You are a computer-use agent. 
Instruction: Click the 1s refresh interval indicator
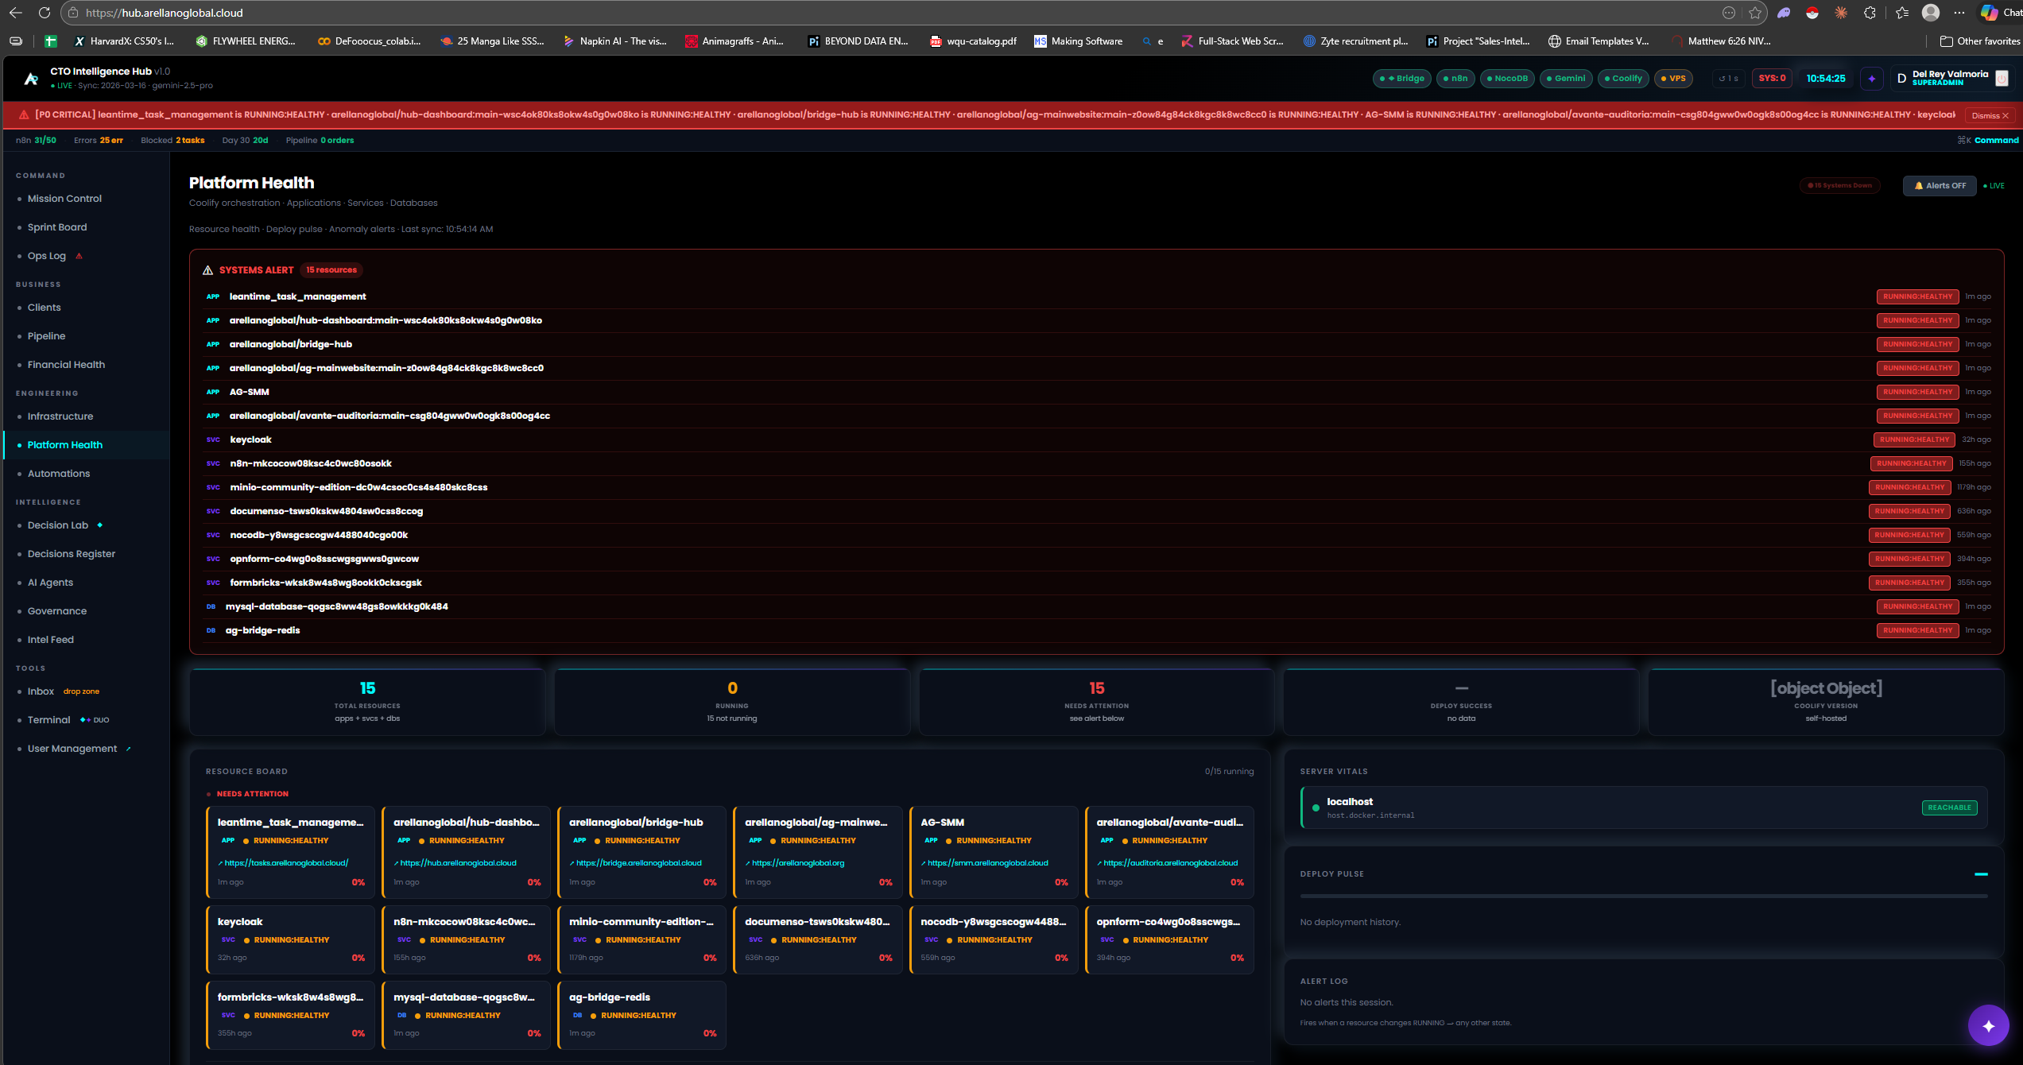(x=1728, y=79)
